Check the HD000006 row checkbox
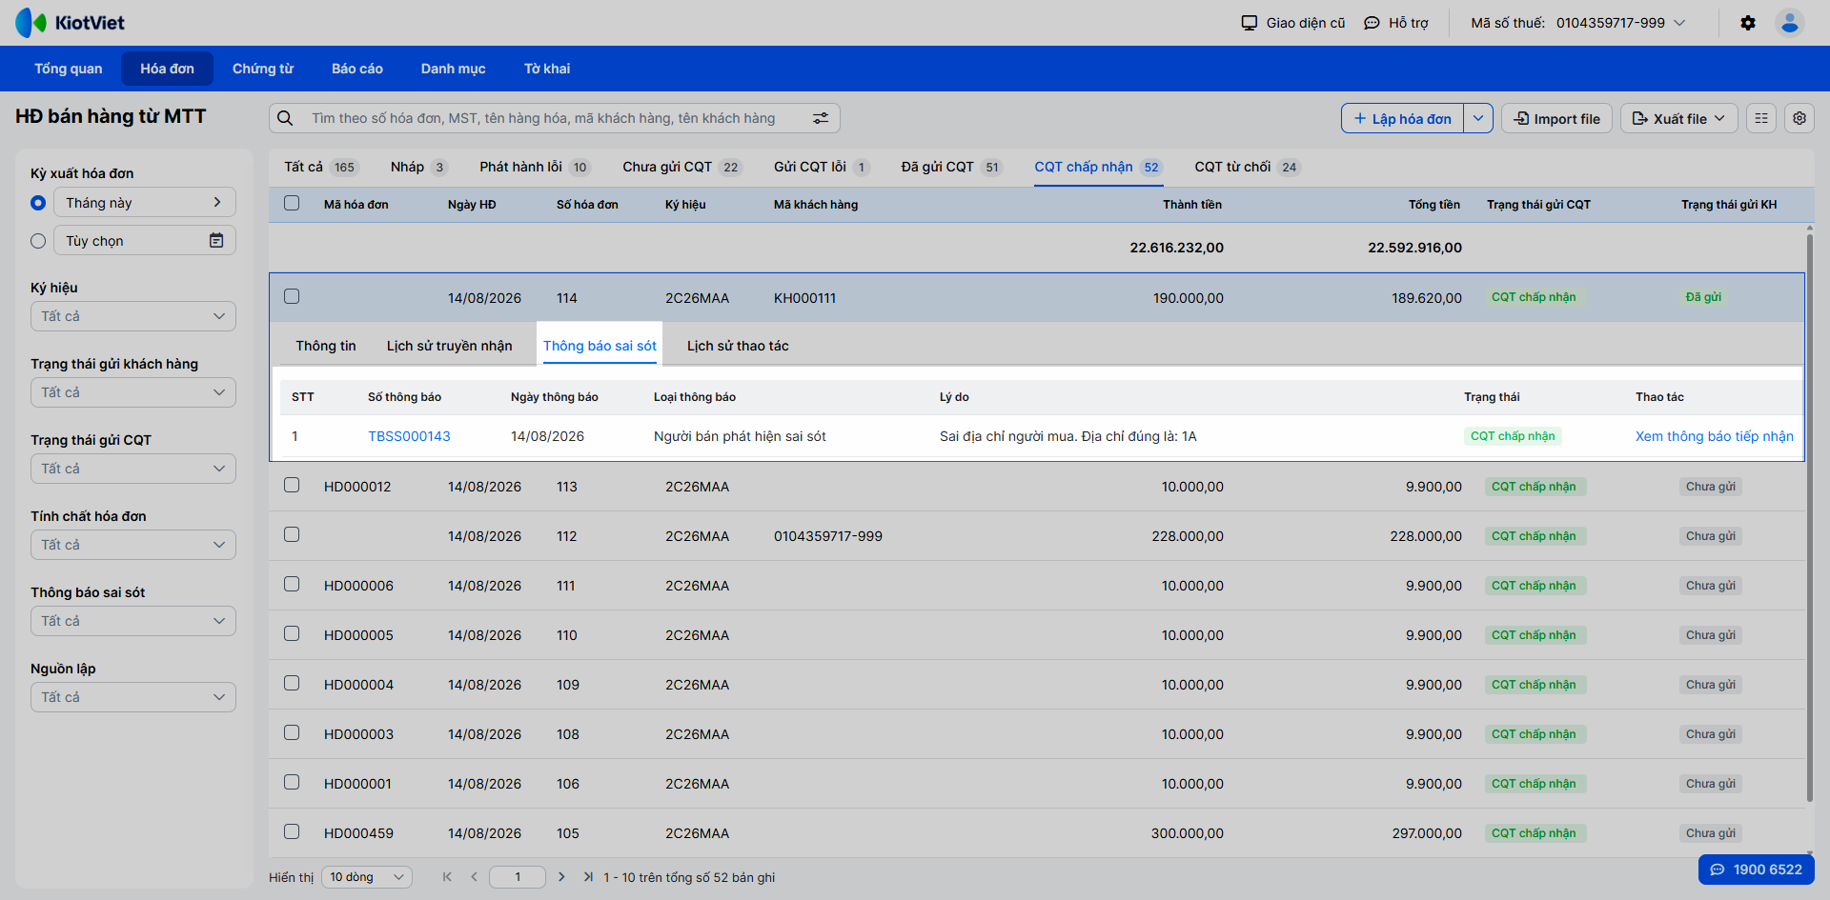 click(x=292, y=584)
